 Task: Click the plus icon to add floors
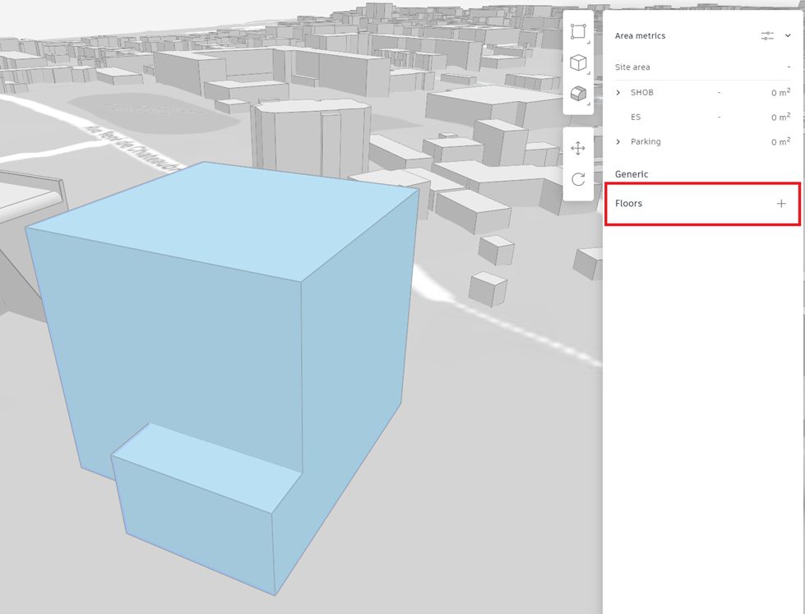coord(781,204)
